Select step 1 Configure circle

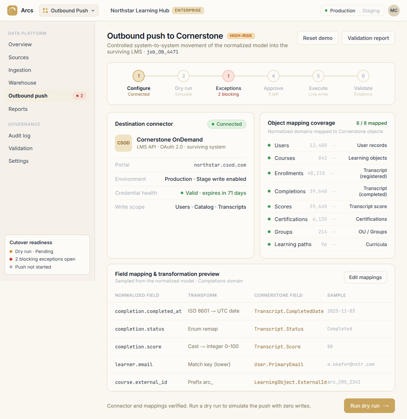(x=139, y=76)
